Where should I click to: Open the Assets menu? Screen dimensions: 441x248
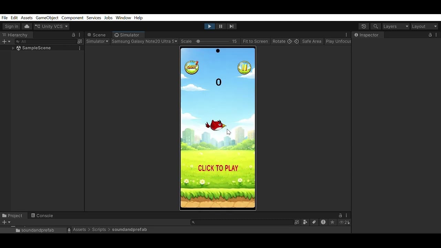coord(27,18)
